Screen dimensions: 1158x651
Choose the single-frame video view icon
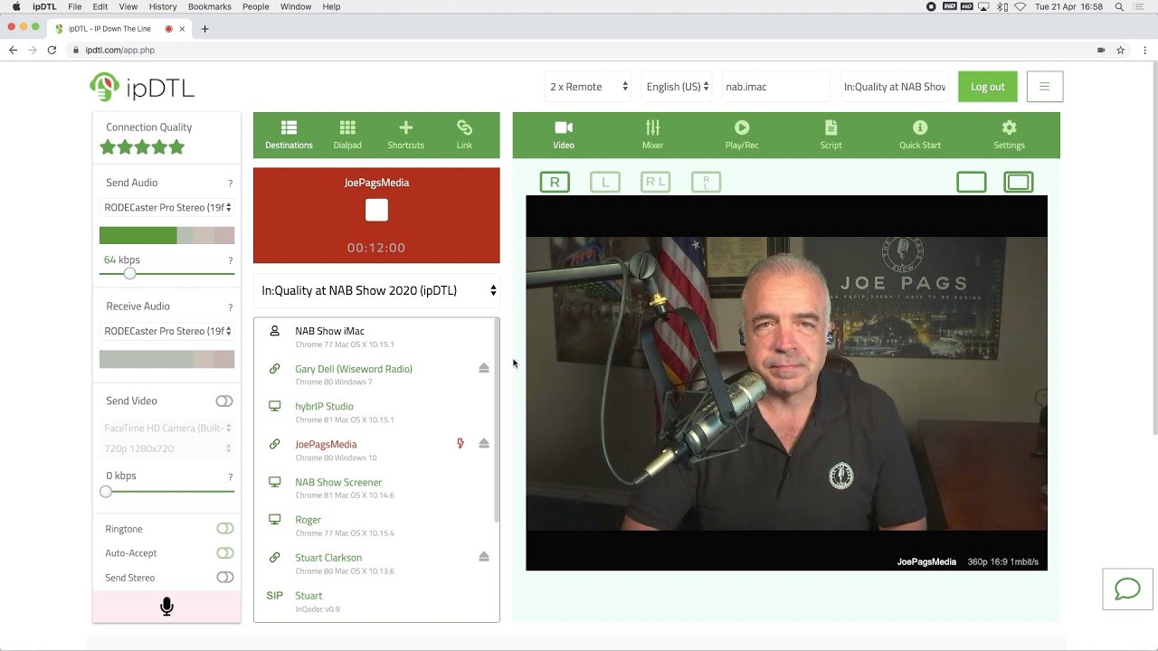point(972,182)
